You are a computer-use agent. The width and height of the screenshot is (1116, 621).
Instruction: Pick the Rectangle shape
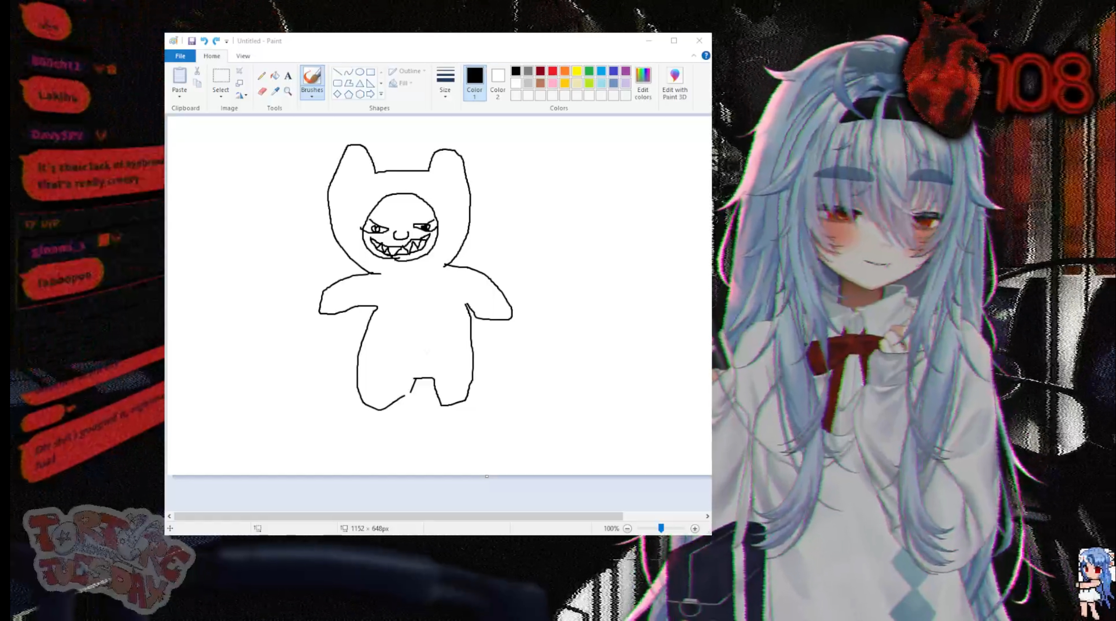point(371,72)
